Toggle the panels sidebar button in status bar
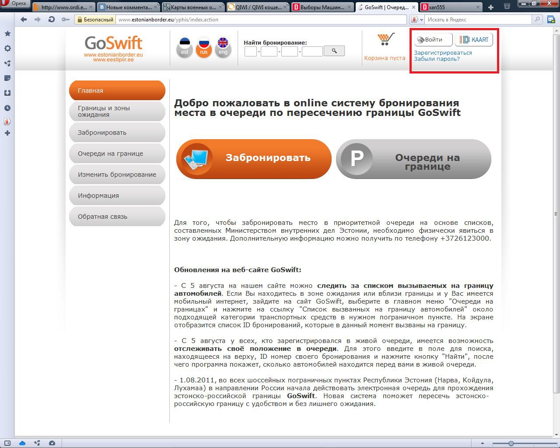The image size is (560, 448). [x=7, y=443]
